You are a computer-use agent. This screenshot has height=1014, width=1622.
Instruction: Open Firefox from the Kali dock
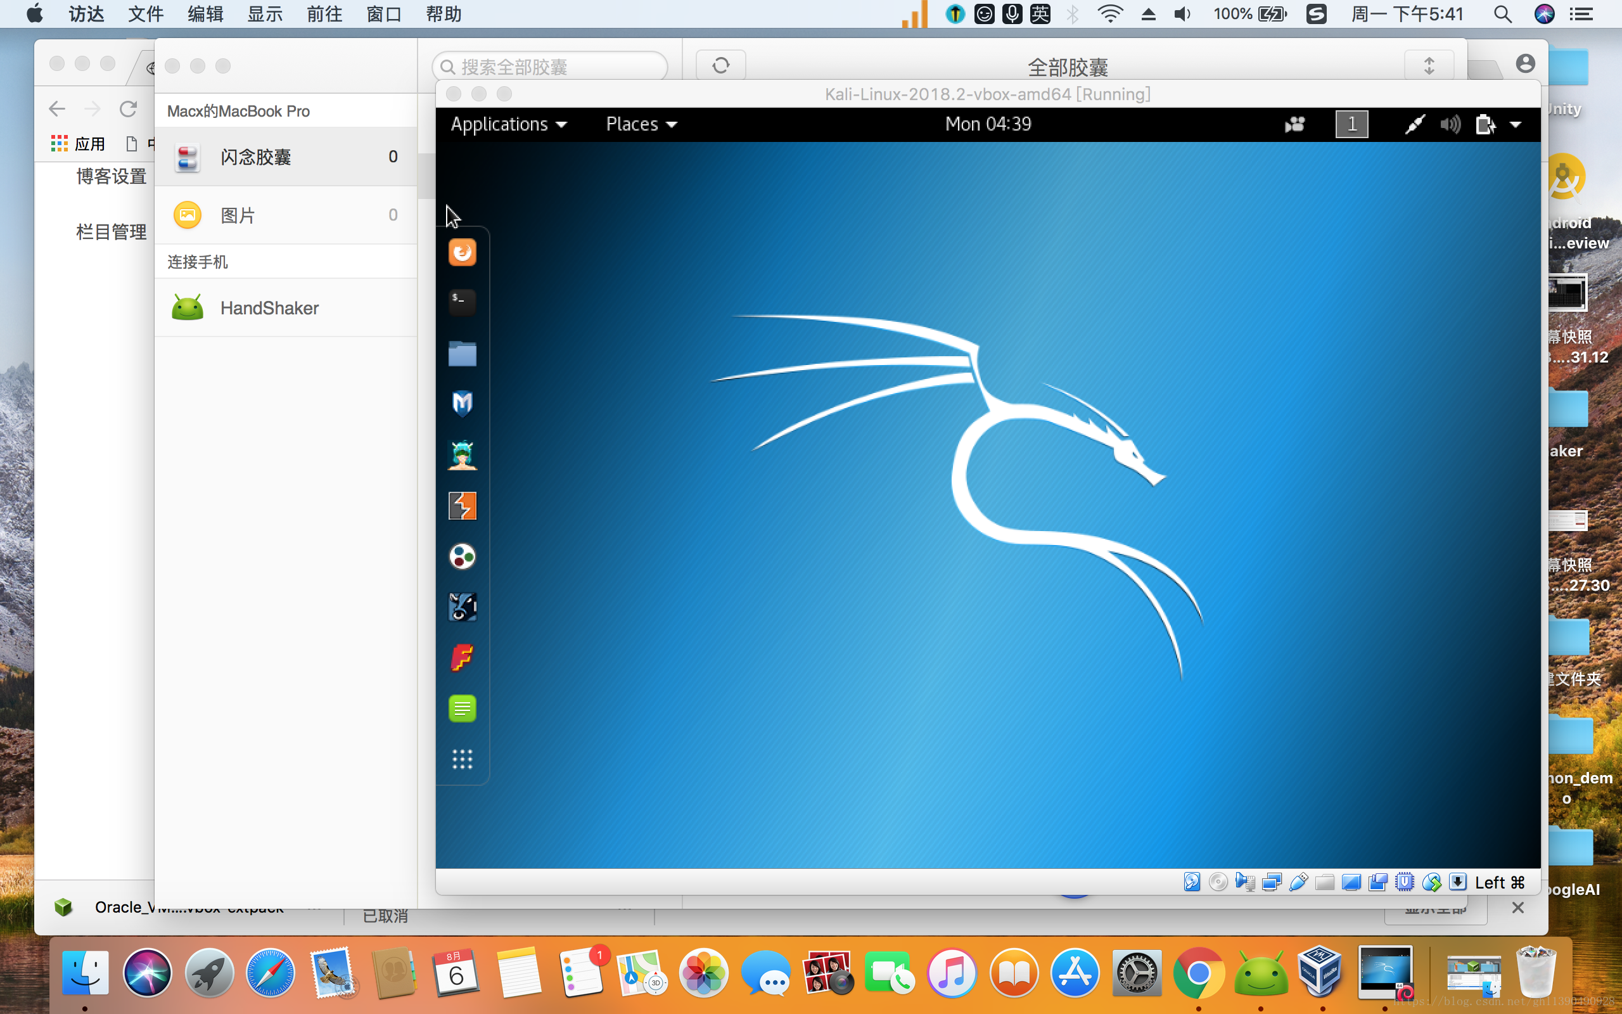[462, 253]
